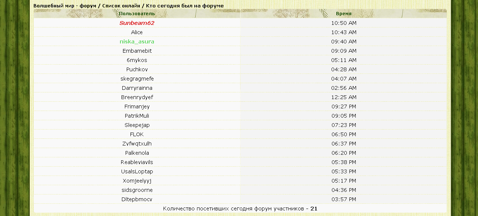The height and width of the screenshot is (216, 478).
Task: Select the 02:56 AM time cell
Action: 343,88
